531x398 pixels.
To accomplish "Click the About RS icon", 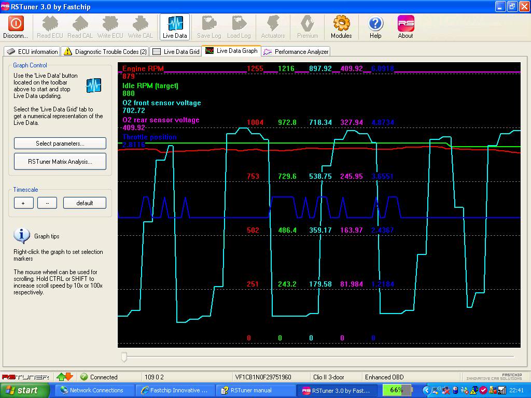I will coord(406,24).
